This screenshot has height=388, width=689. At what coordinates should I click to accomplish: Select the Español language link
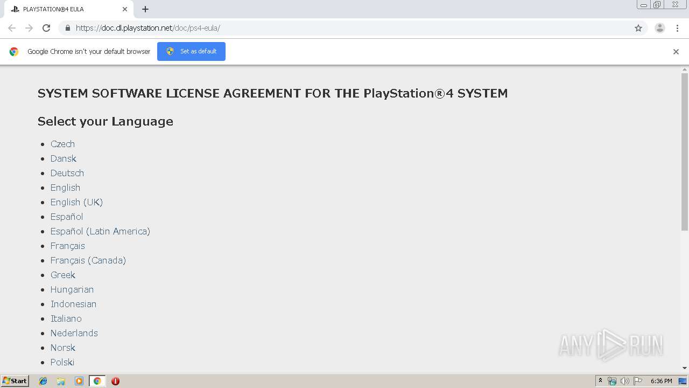(x=67, y=217)
